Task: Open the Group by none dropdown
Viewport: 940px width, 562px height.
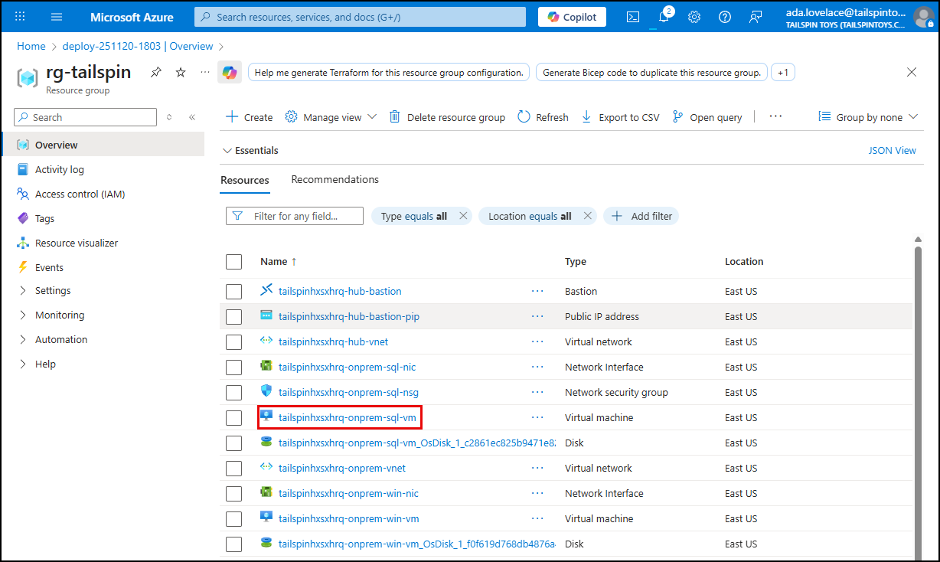Action: click(x=867, y=116)
